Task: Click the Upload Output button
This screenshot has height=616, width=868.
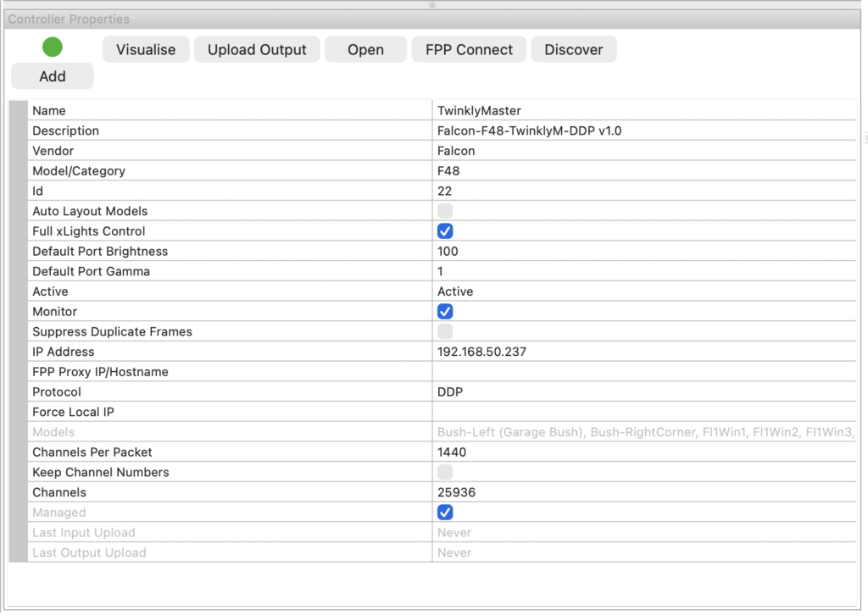Action: [257, 50]
